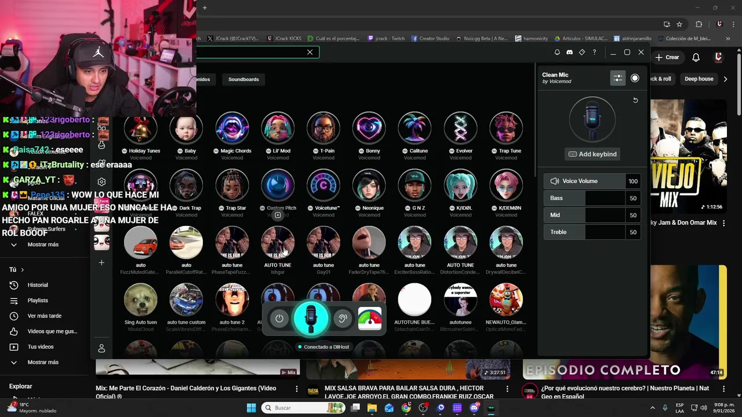
Task: Click the Windows taskbar search box
Action: coord(303,408)
